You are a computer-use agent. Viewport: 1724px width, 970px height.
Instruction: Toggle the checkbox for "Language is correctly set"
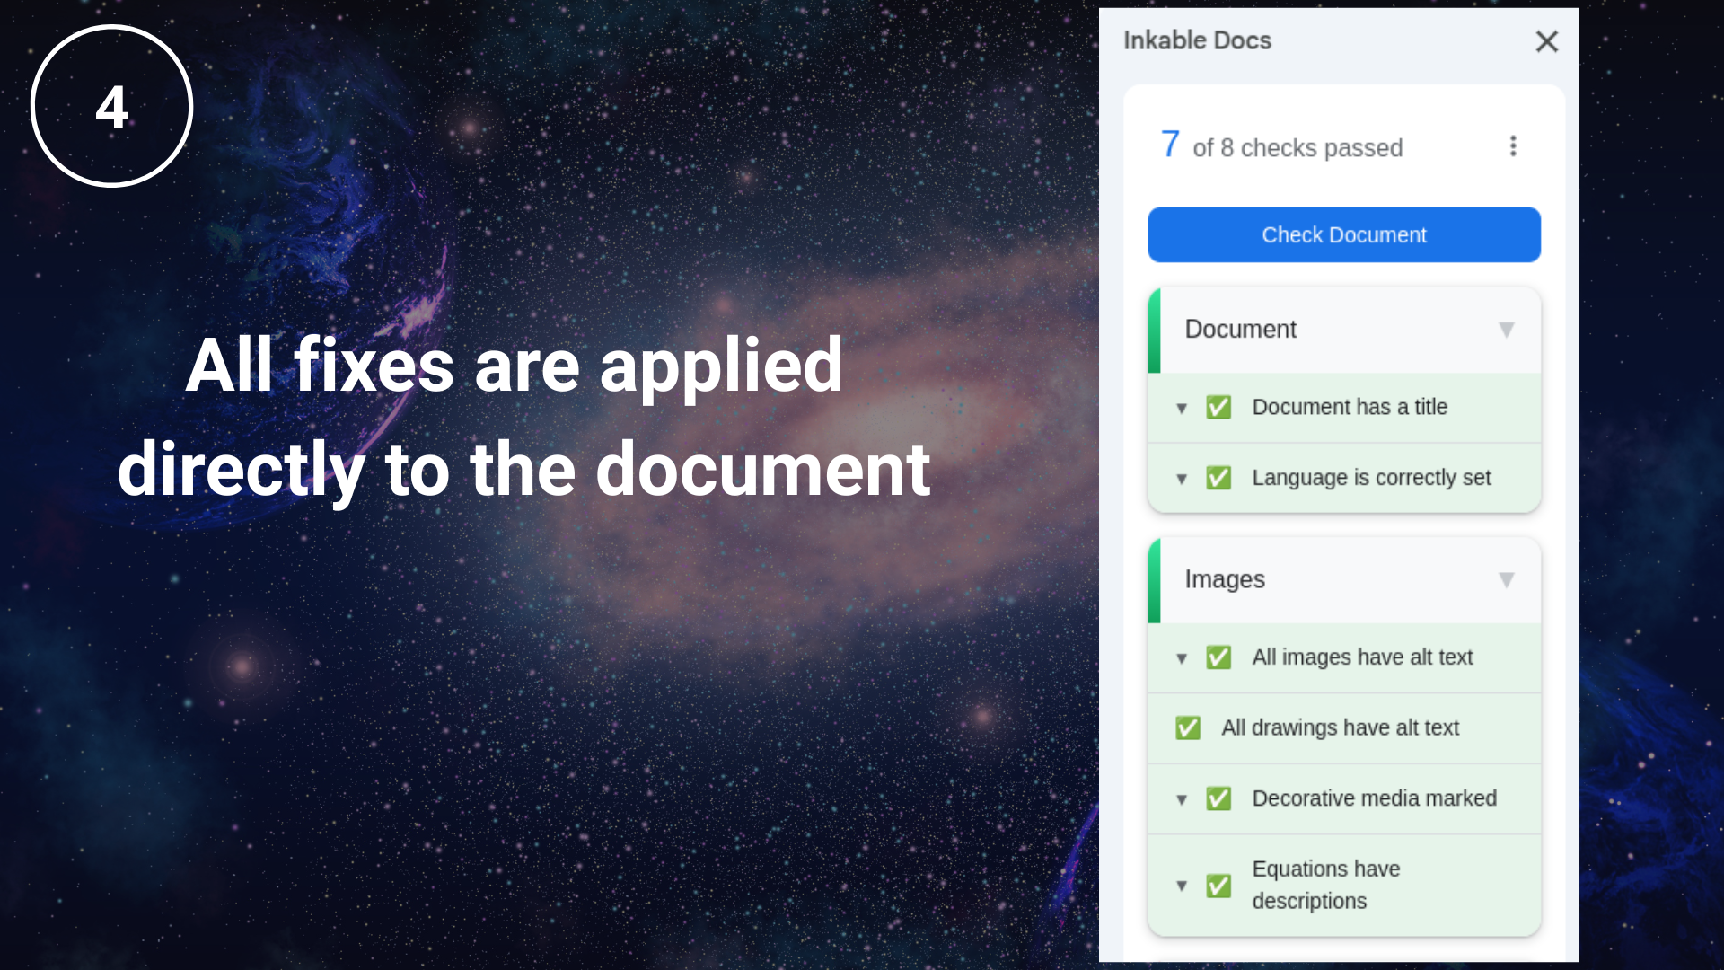[x=1218, y=478]
